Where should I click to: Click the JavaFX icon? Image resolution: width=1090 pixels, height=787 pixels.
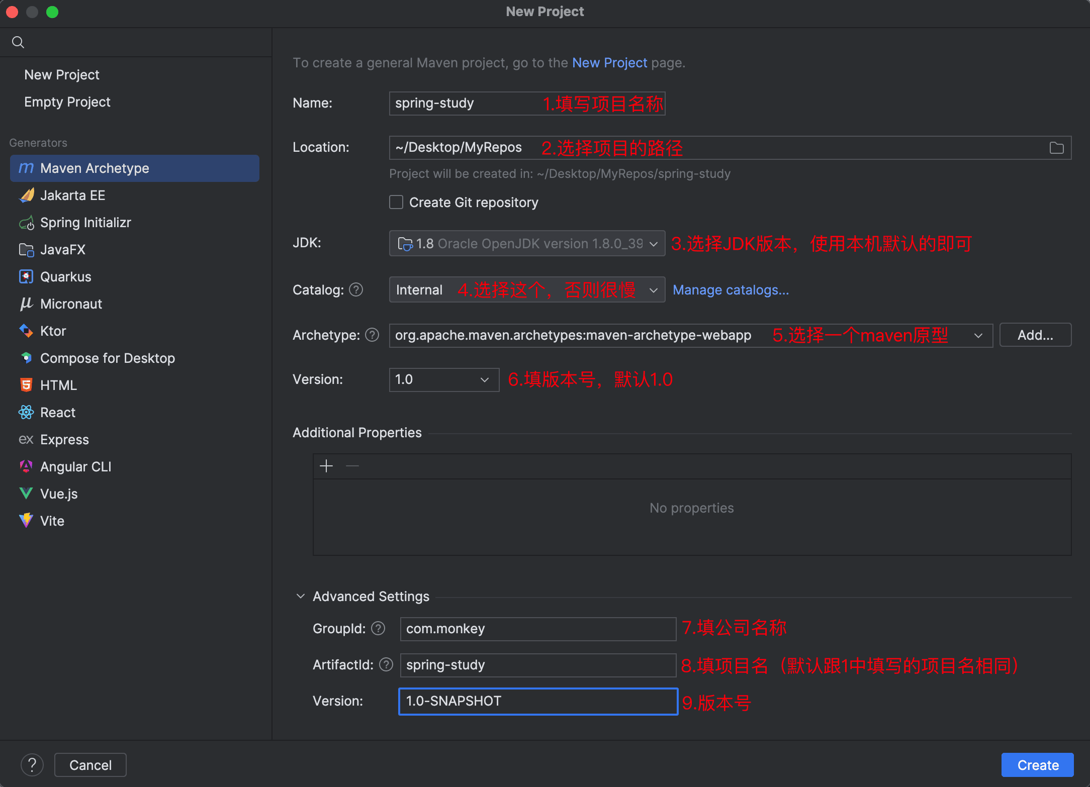coord(26,249)
